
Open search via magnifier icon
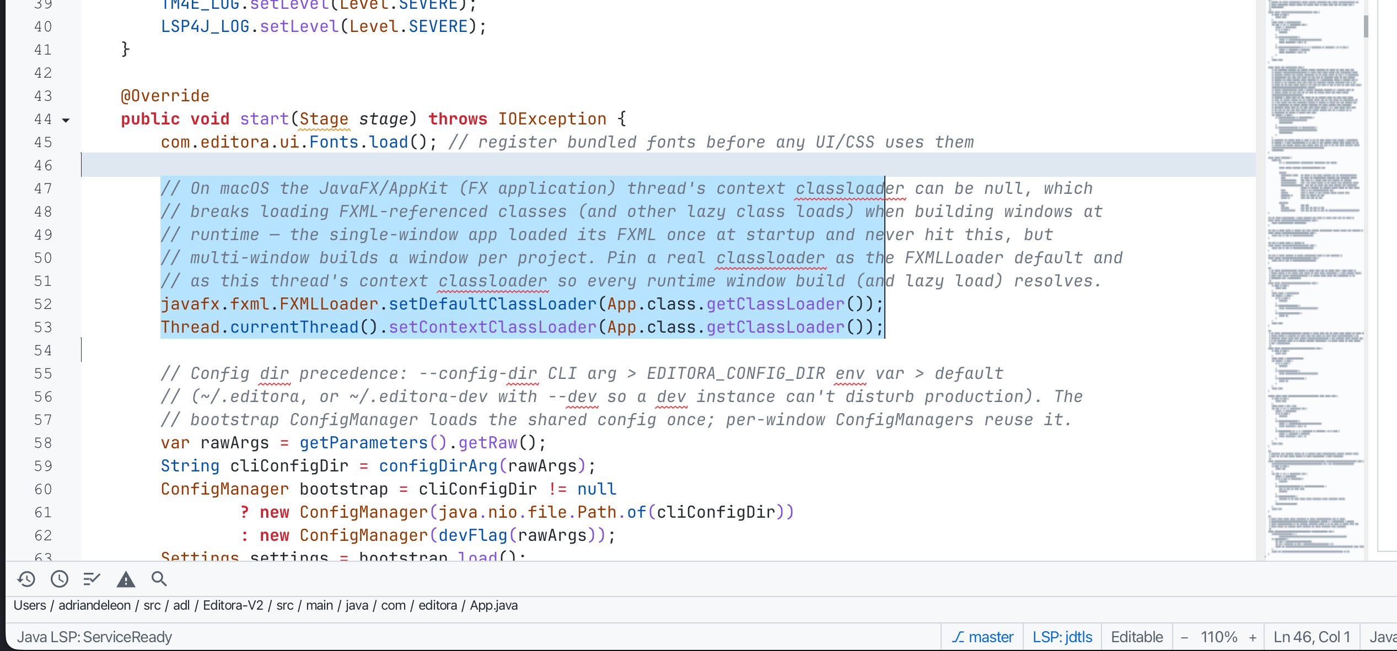(x=159, y=579)
